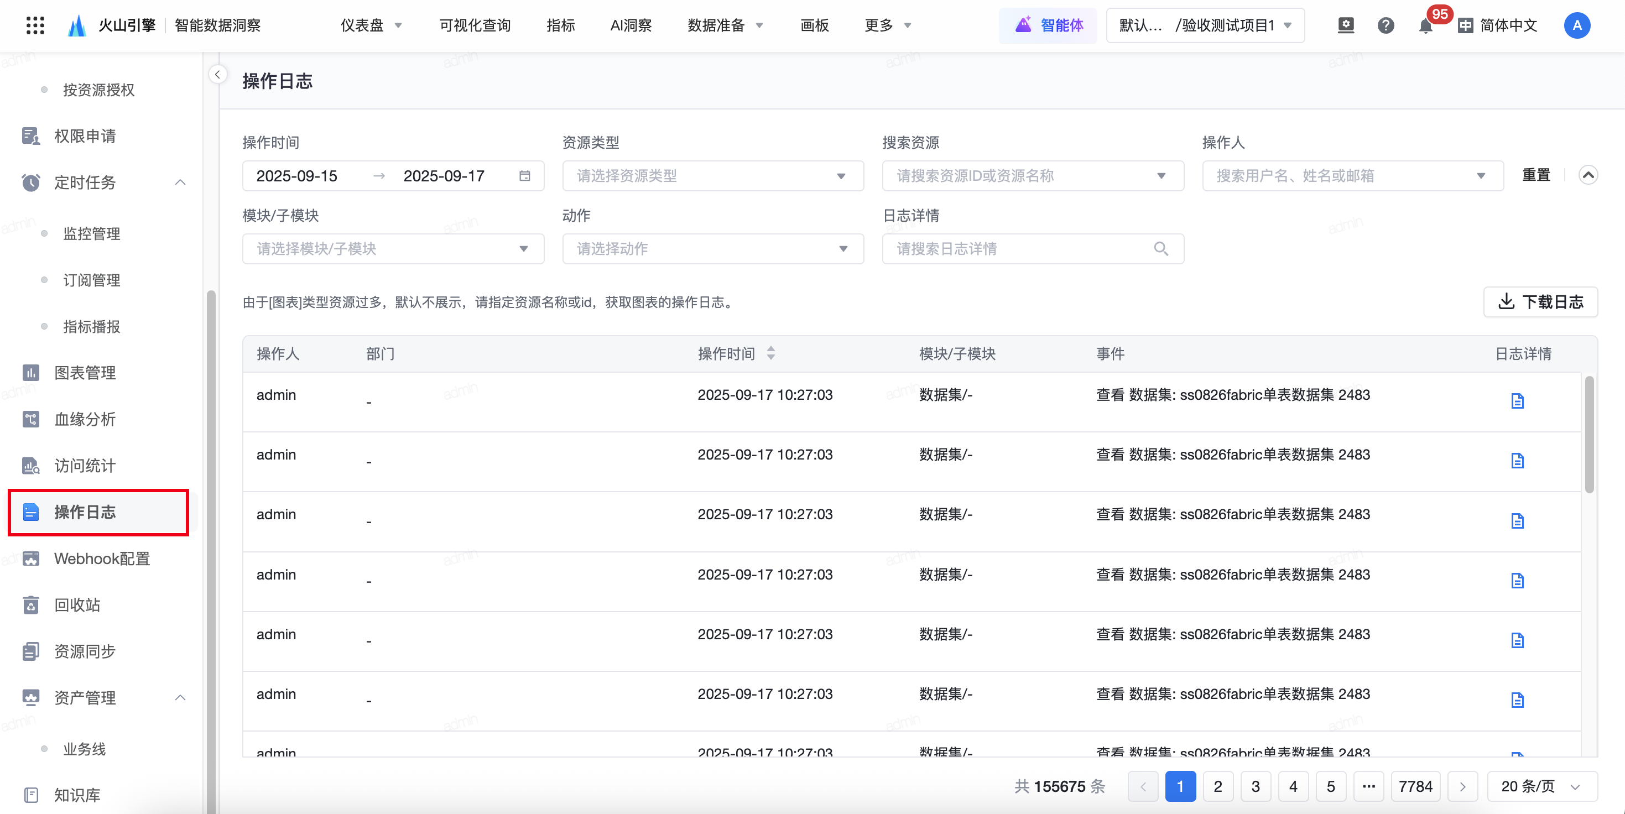
Task: Click the notification bell icon
Action: point(1425,26)
